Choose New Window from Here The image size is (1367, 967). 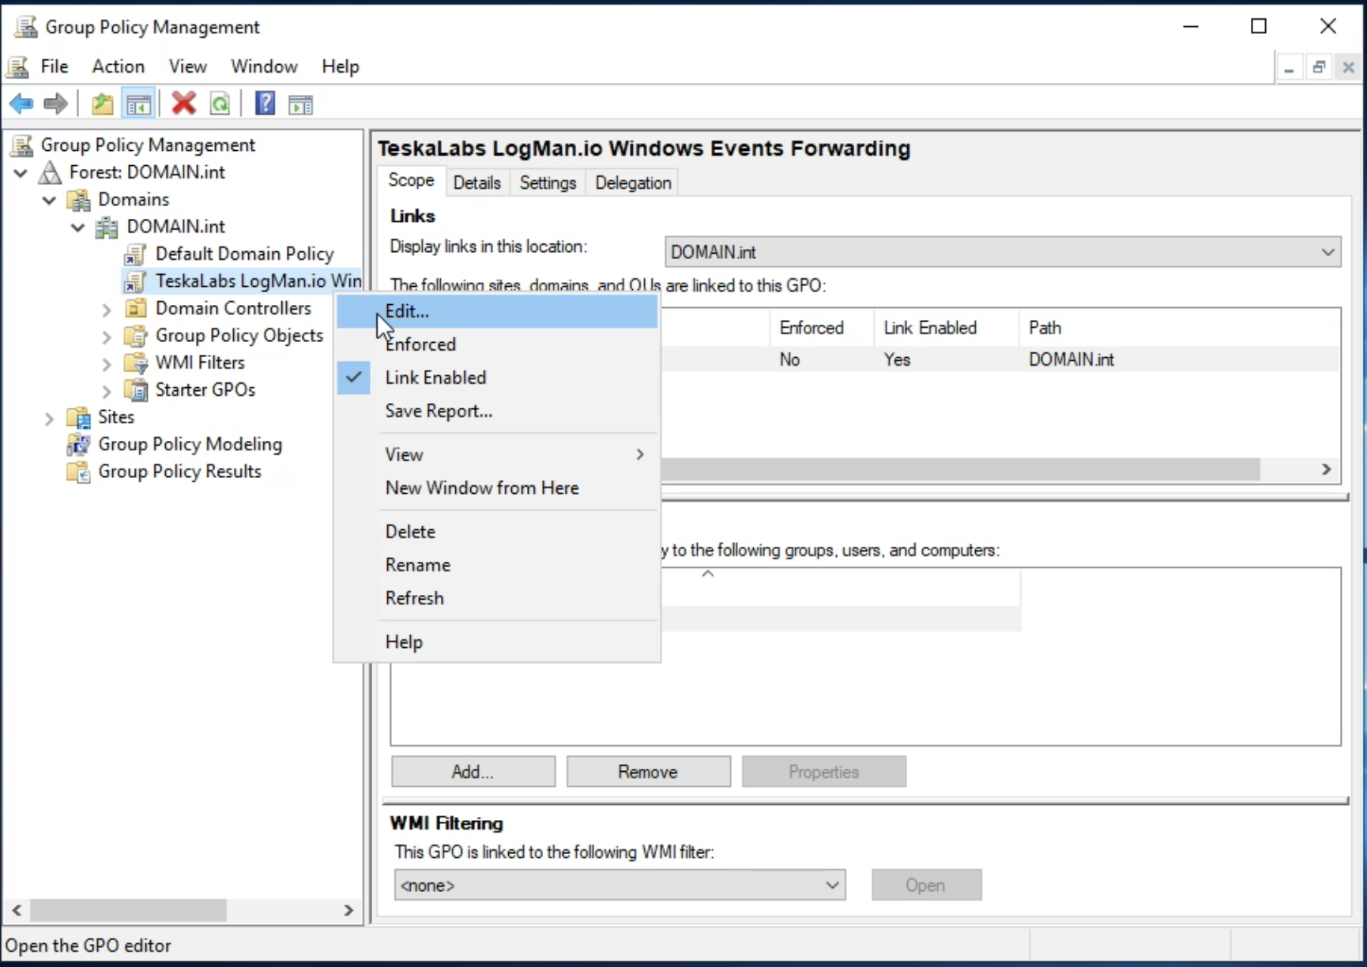tap(497, 487)
